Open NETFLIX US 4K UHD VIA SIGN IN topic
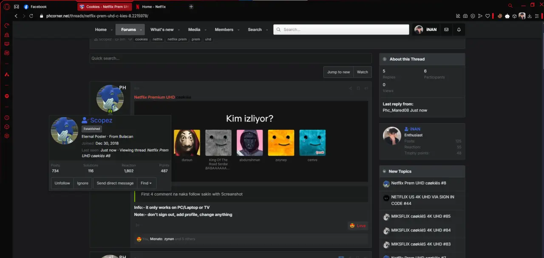The width and height of the screenshot is (544, 258). coord(422,200)
